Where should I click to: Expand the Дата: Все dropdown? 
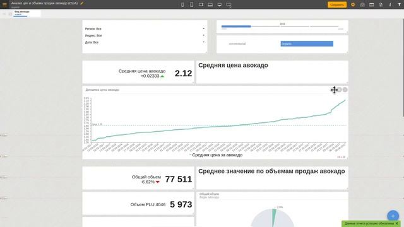click(x=145, y=42)
